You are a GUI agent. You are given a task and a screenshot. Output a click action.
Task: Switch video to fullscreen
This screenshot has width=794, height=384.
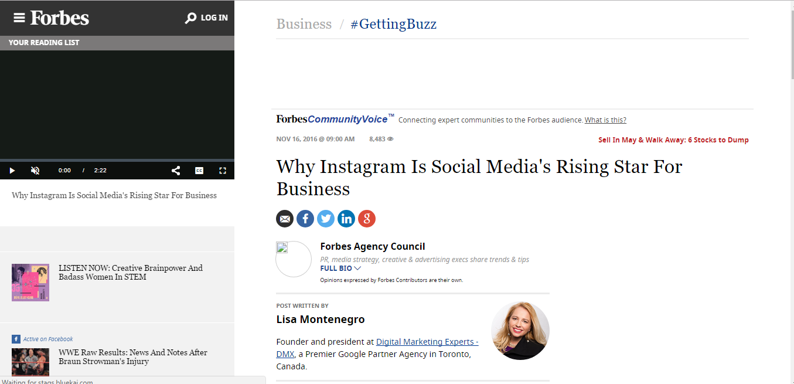[223, 171]
